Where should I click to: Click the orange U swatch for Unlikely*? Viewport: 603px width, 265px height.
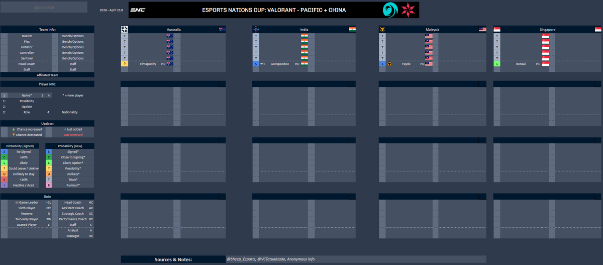pos(49,174)
